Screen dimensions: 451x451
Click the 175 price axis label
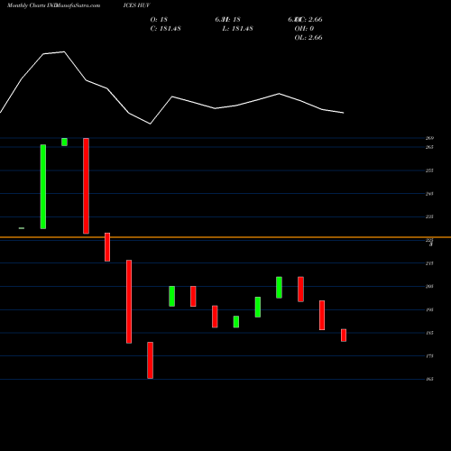[429, 356]
